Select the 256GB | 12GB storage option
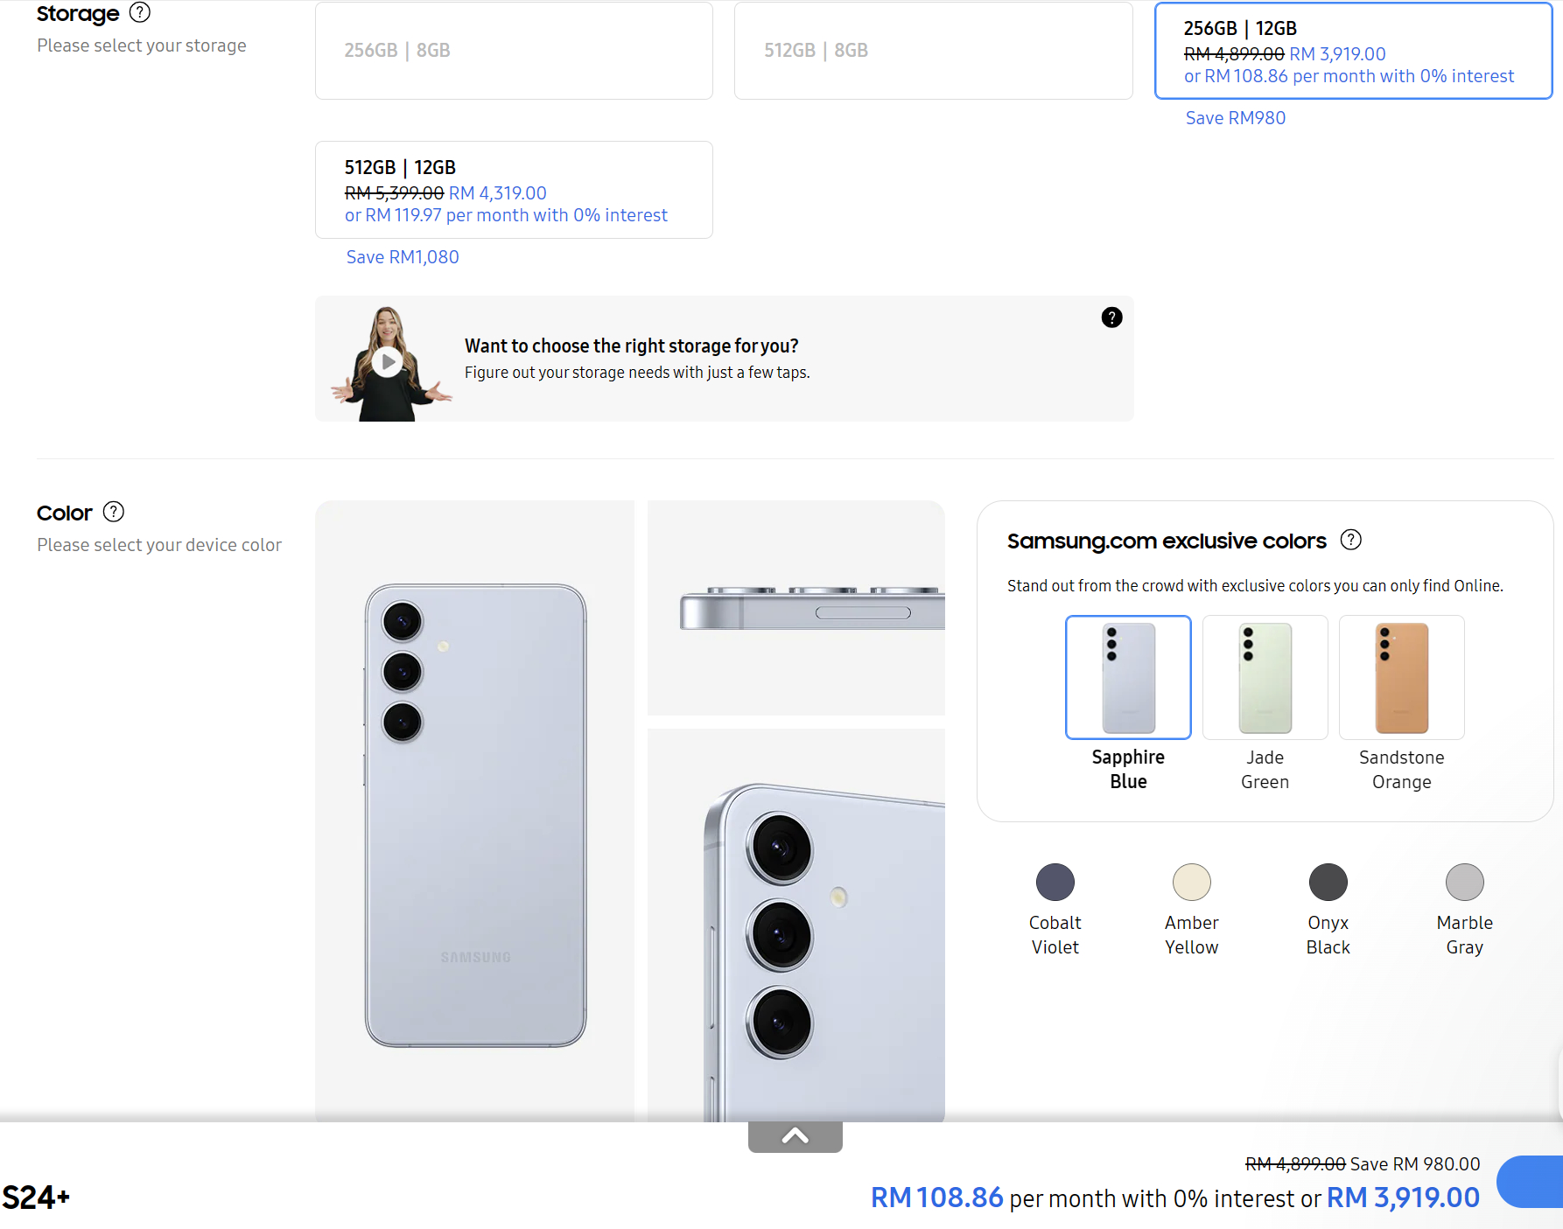The height and width of the screenshot is (1229, 1563). click(1353, 51)
